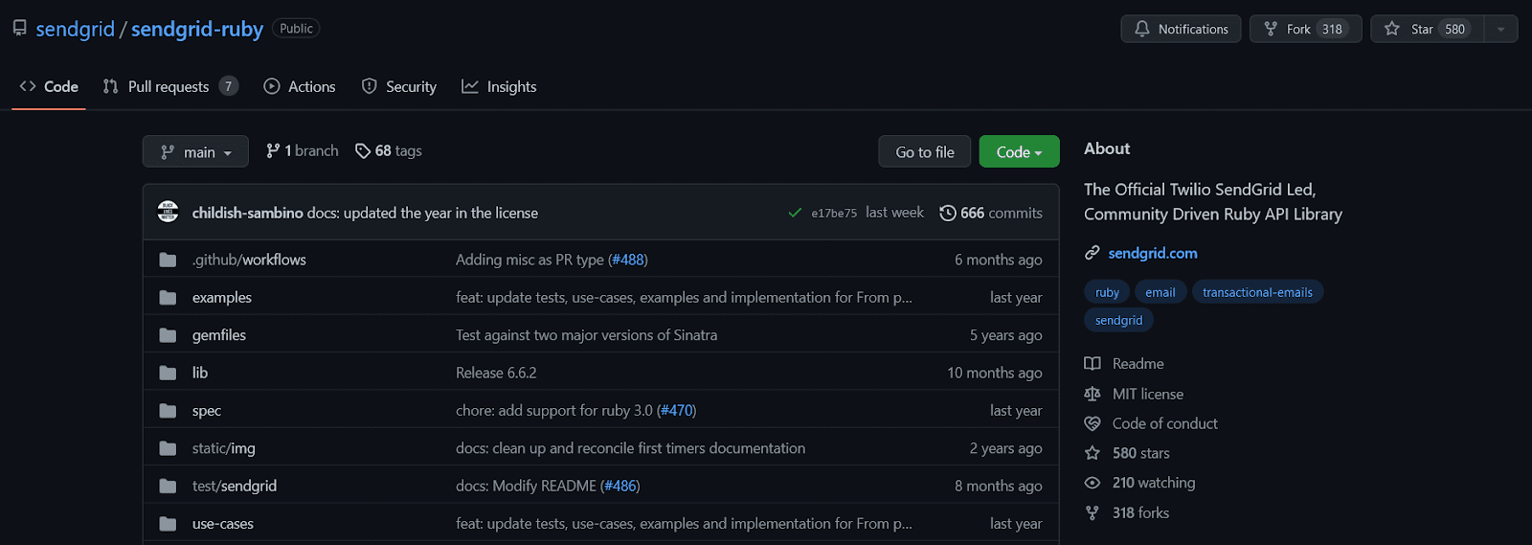
Task: Expand the green Code dropdown button
Action: 1019,151
